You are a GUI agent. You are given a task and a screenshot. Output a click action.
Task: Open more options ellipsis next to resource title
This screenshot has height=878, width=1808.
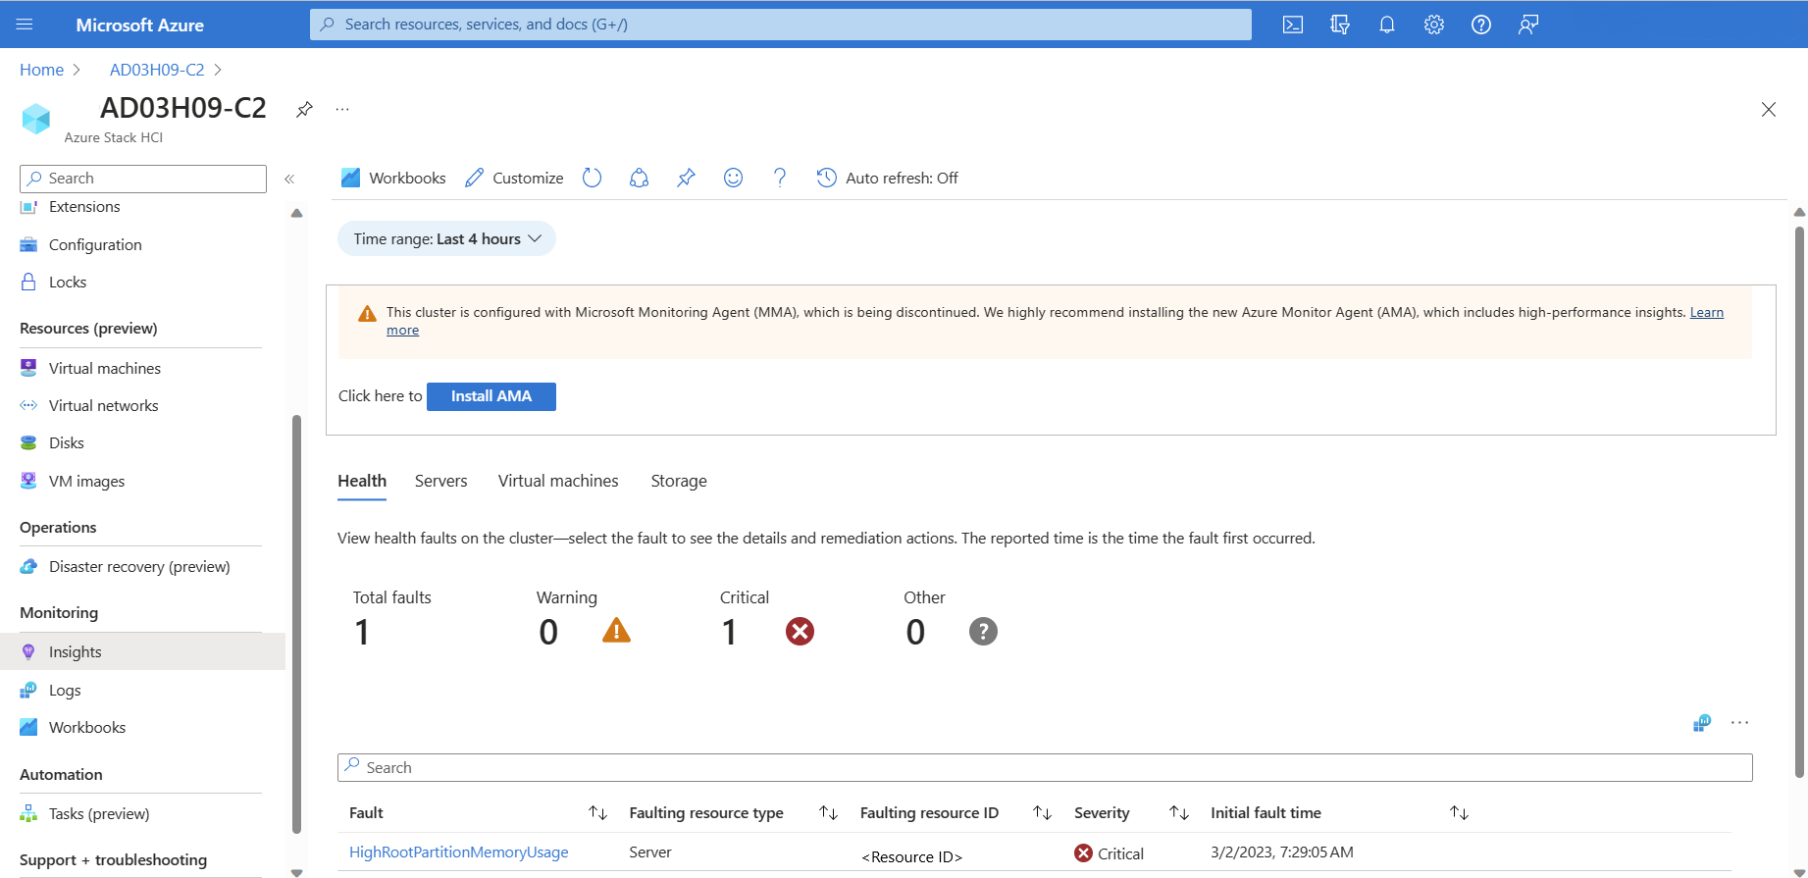[x=342, y=109]
